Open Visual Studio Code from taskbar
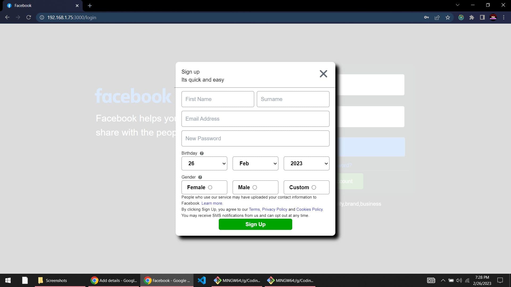 click(x=202, y=280)
